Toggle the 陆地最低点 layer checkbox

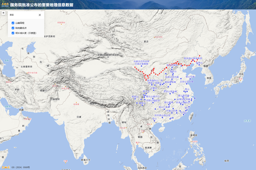point(13,28)
